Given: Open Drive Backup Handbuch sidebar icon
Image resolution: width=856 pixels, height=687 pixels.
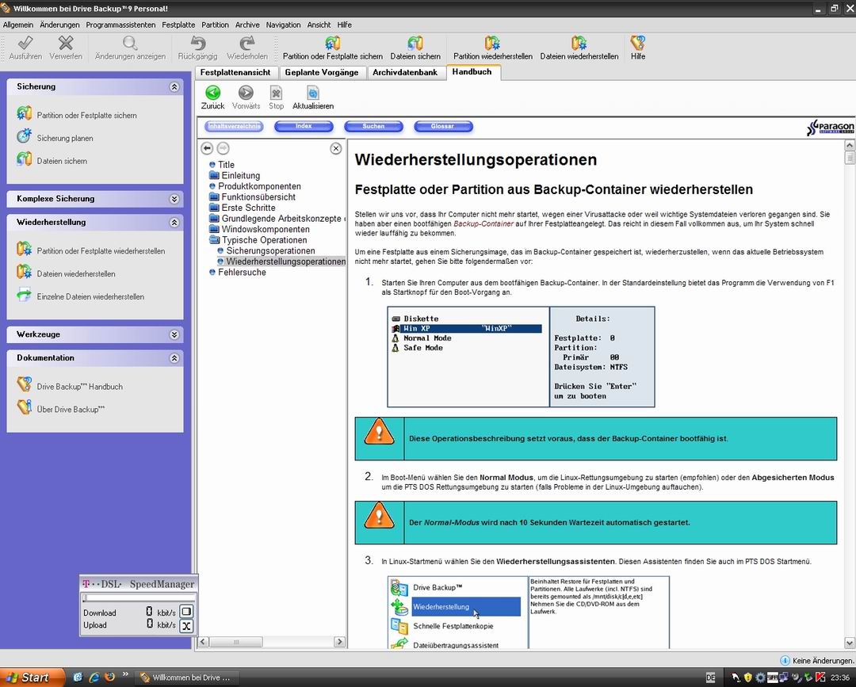Looking at the screenshot, I should [24, 384].
